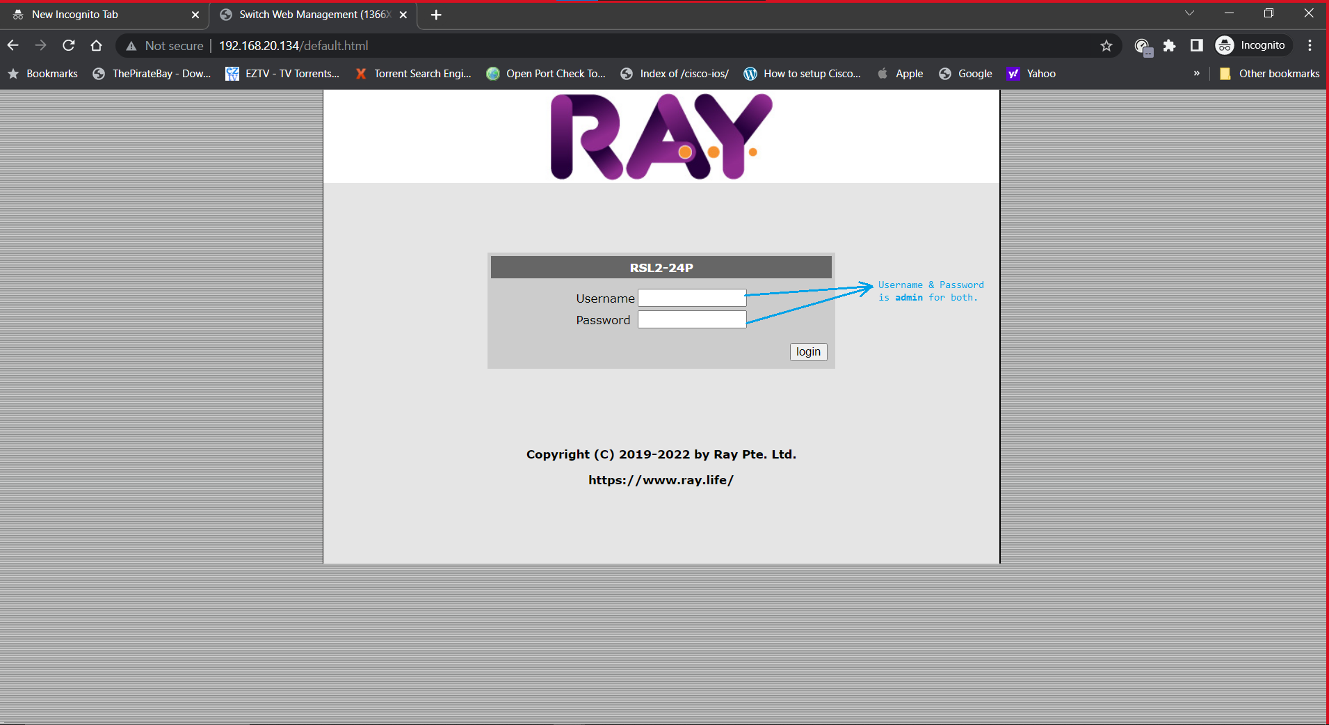The image size is (1329, 725).
Task: Open the Extensions puzzle icon
Action: (x=1170, y=45)
